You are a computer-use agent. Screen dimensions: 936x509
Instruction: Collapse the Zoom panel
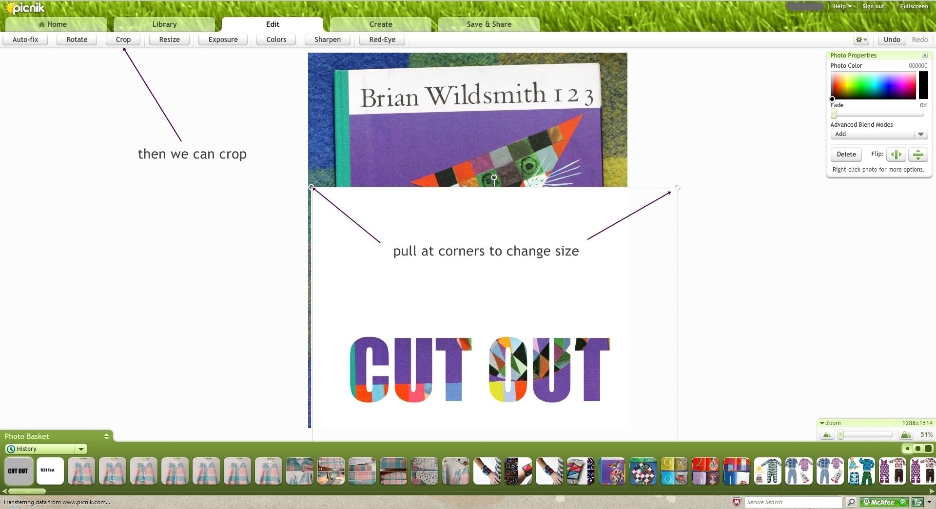[x=822, y=423]
